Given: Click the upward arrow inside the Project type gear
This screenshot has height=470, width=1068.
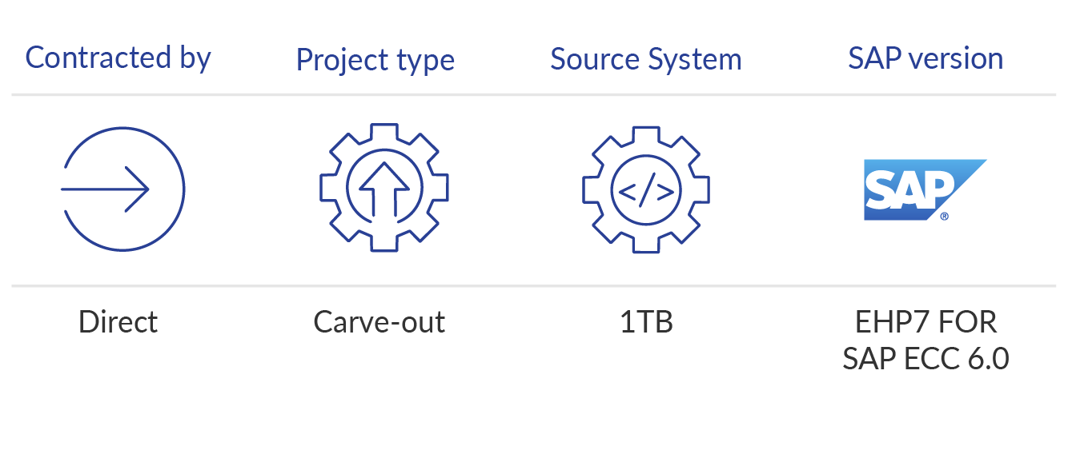Looking at the screenshot, I should tap(384, 188).
